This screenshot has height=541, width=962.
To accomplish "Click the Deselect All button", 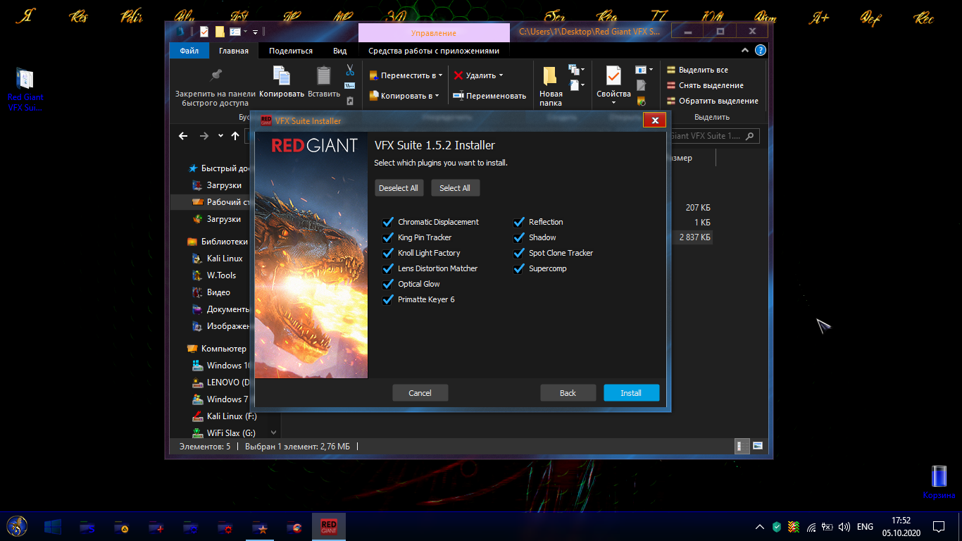I will point(399,188).
